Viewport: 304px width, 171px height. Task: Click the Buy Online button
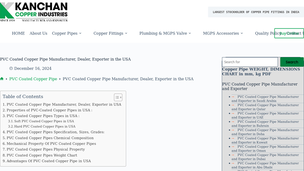coord(289,33)
